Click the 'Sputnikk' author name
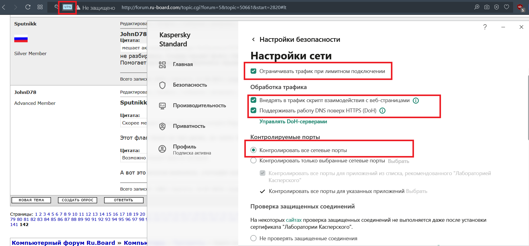The height and width of the screenshot is (246, 529). click(x=25, y=24)
